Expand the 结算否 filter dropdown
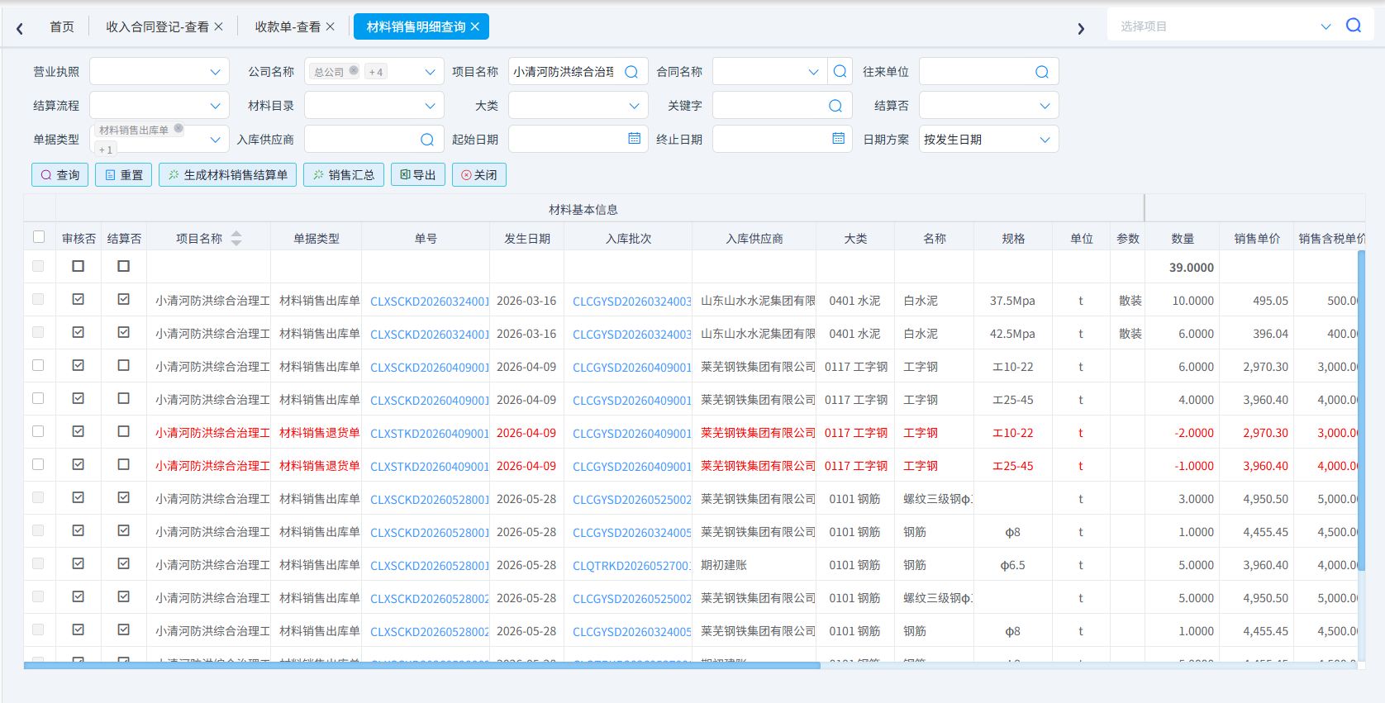The image size is (1385, 703). [x=1045, y=106]
